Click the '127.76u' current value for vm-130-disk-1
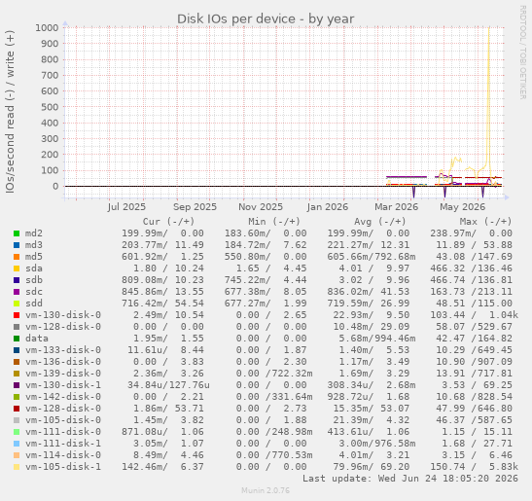 pyautogui.click(x=190, y=385)
